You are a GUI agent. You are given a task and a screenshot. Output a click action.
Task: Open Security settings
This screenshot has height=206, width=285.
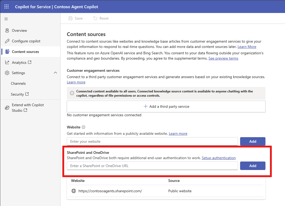(x=17, y=94)
